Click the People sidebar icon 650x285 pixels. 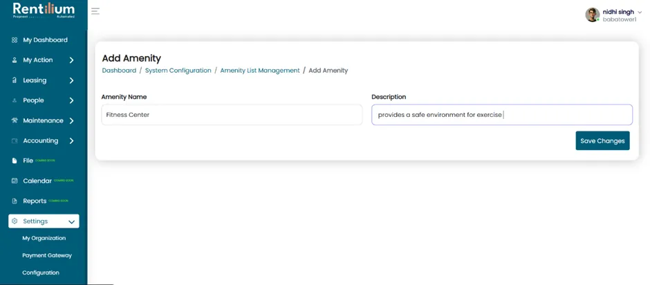point(15,100)
